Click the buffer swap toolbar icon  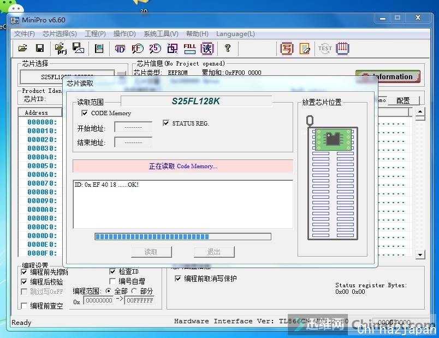172,49
